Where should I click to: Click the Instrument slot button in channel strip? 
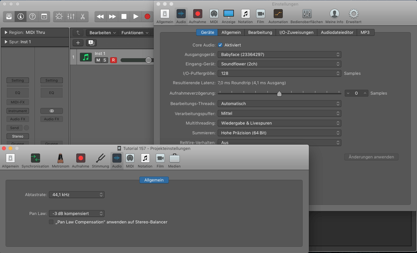click(x=18, y=111)
